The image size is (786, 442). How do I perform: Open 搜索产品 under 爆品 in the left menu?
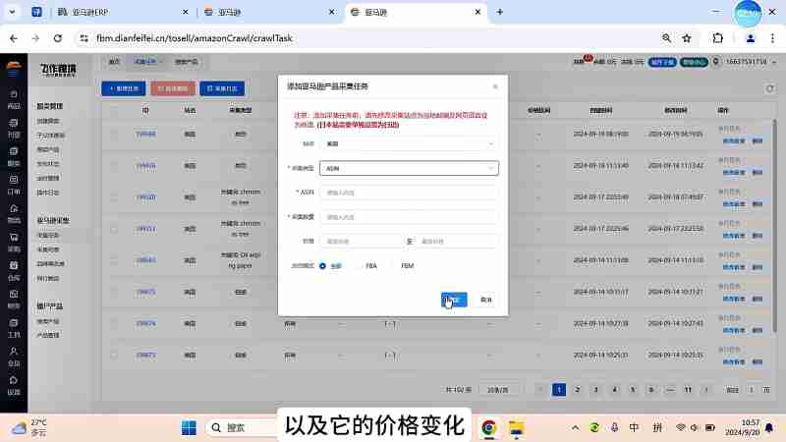pyautogui.click(x=48, y=321)
